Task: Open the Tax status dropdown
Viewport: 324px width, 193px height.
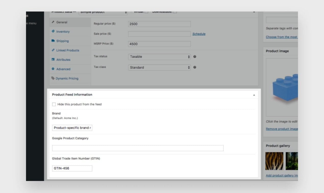Action: [159, 57]
